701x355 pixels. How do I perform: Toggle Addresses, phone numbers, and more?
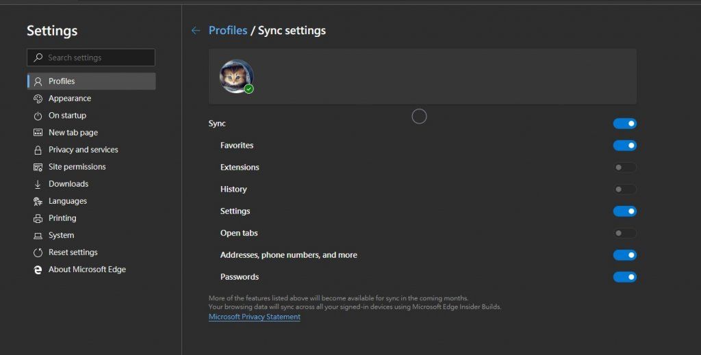point(624,255)
